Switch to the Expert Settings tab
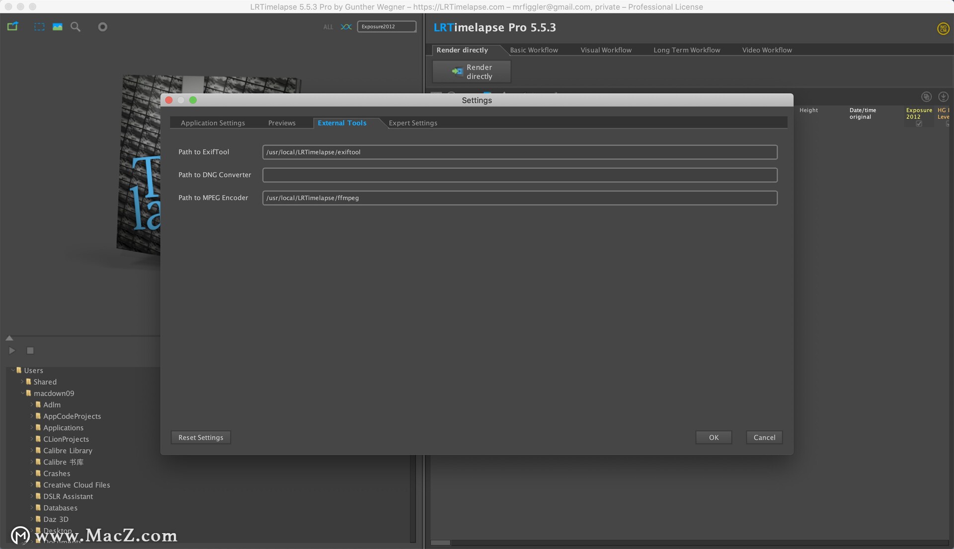This screenshot has height=549, width=954. tap(413, 123)
